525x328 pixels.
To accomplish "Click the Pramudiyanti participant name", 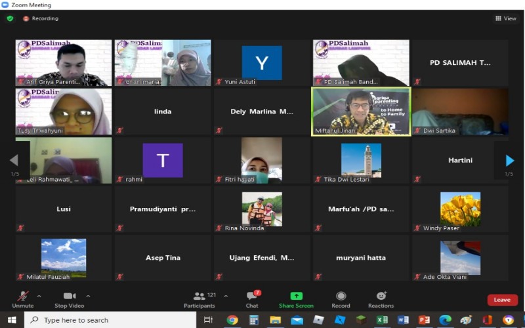I will pos(163,209).
